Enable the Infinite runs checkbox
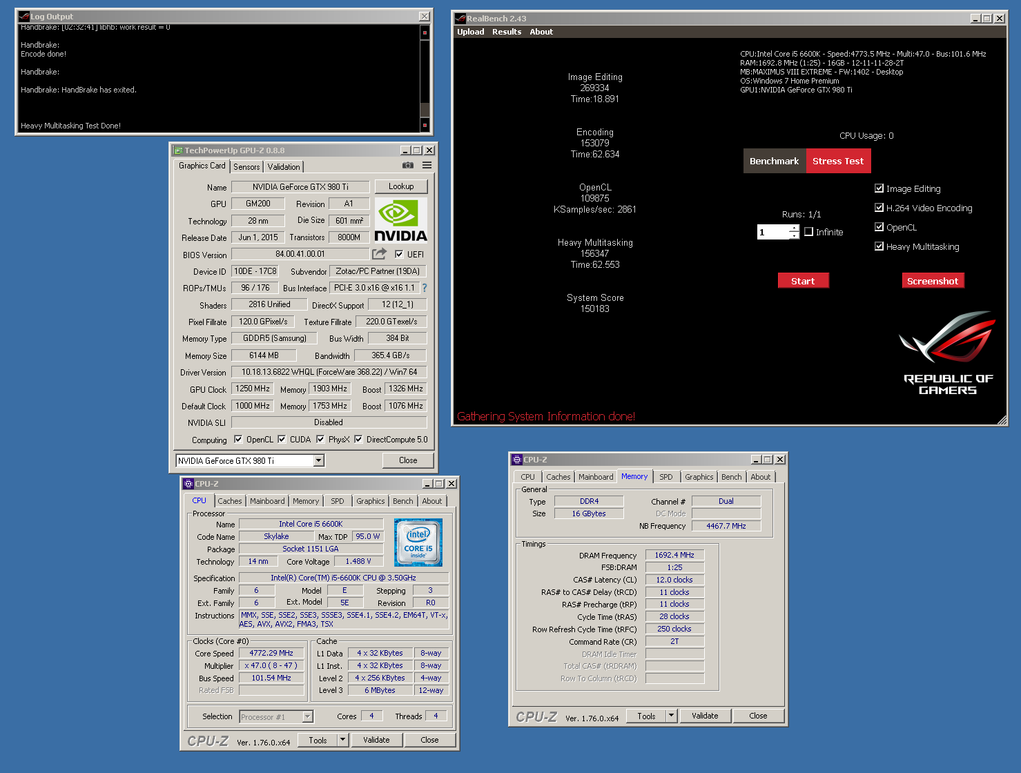The height and width of the screenshot is (773, 1021). point(808,232)
